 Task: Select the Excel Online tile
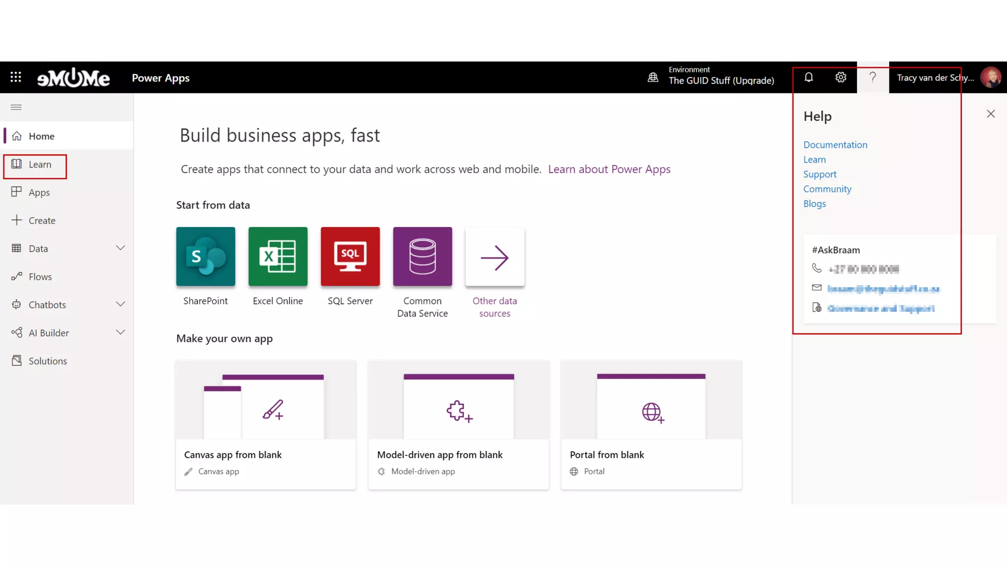(x=278, y=256)
